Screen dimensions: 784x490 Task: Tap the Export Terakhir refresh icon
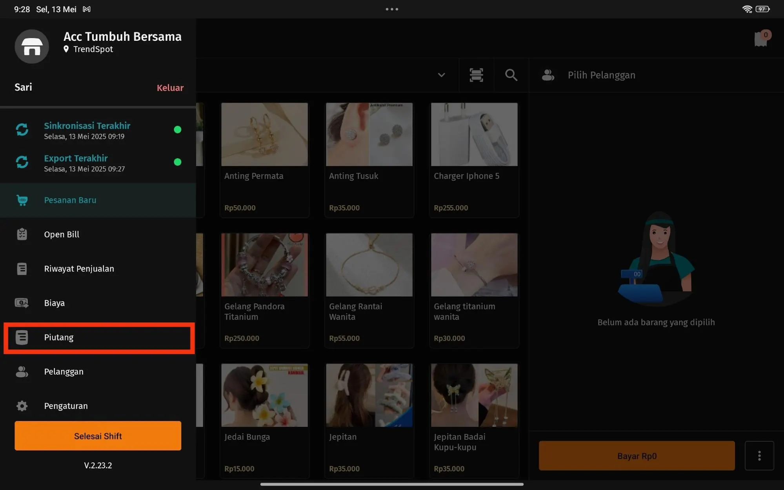pyautogui.click(x=22, y=162)
